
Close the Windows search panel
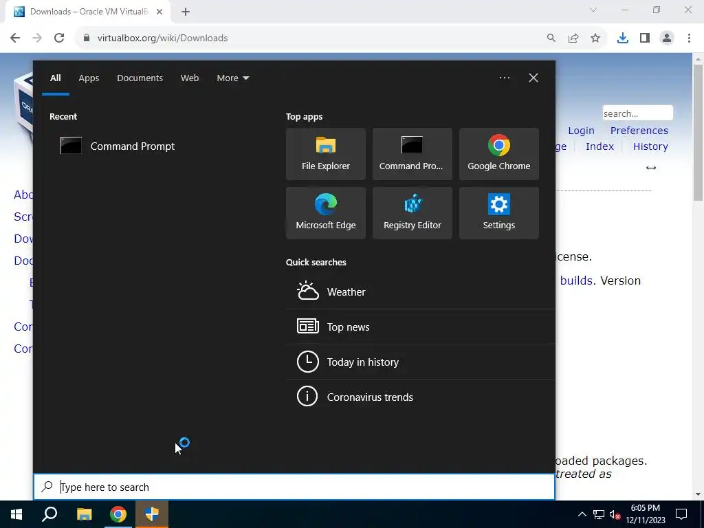coord(533,78)
